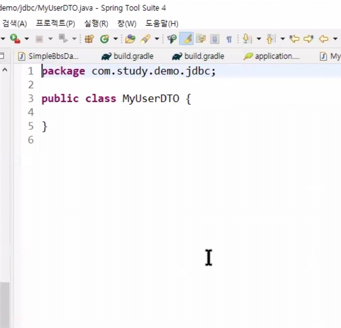This screenshot has width=341, height=328.
Task: Open the 검색(A) menu
Action: click(14, 23)
